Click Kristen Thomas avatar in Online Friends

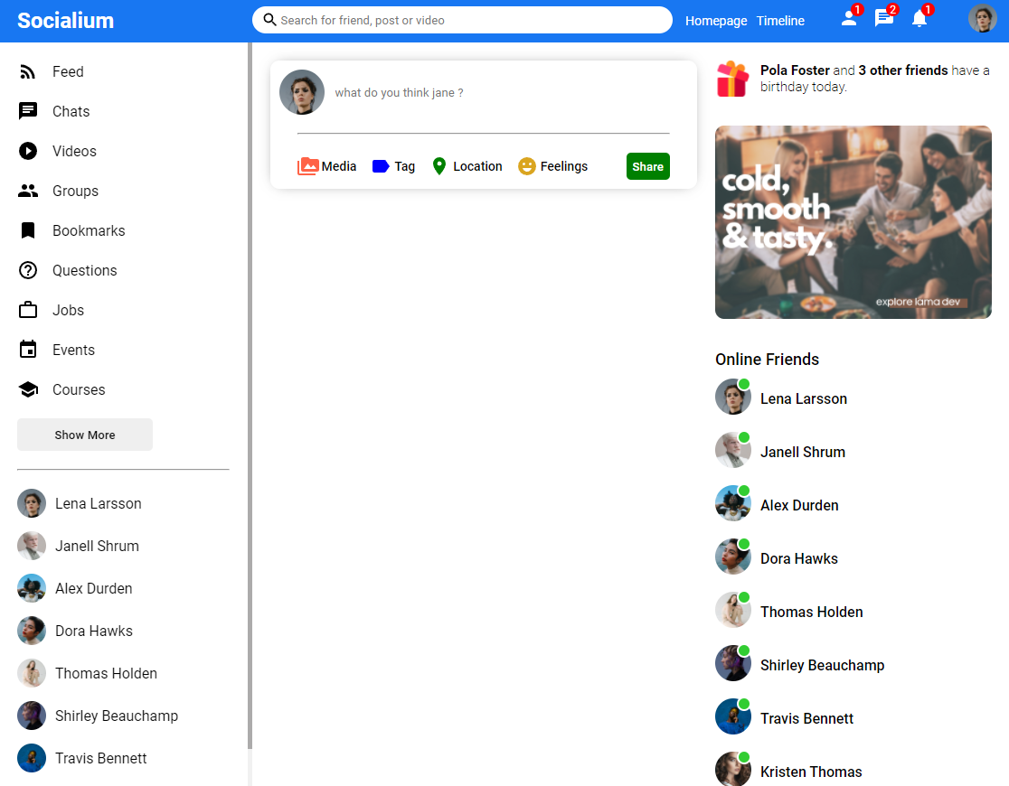(733, 769)
